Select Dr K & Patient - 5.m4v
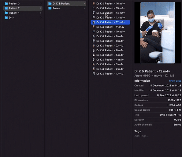The width and height of the screenshot is (182, 157). click(110, 55)
